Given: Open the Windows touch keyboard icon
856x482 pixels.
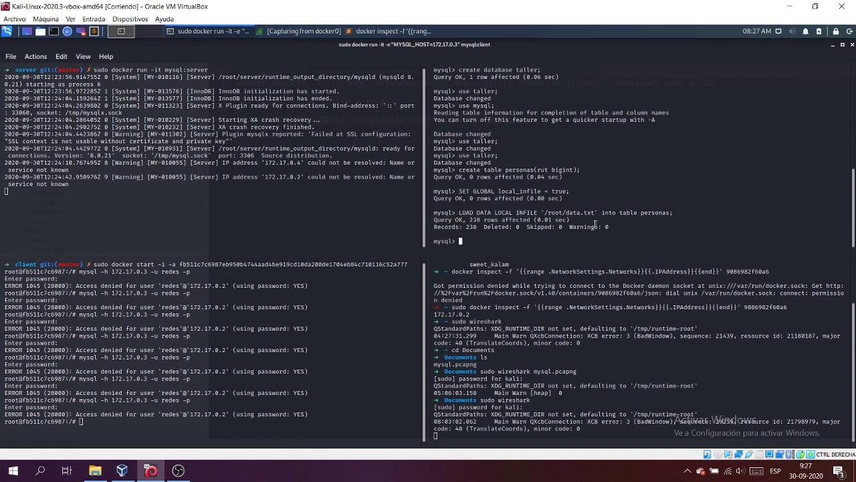Looking at the screenshot, I should click(x=757, y=471).
